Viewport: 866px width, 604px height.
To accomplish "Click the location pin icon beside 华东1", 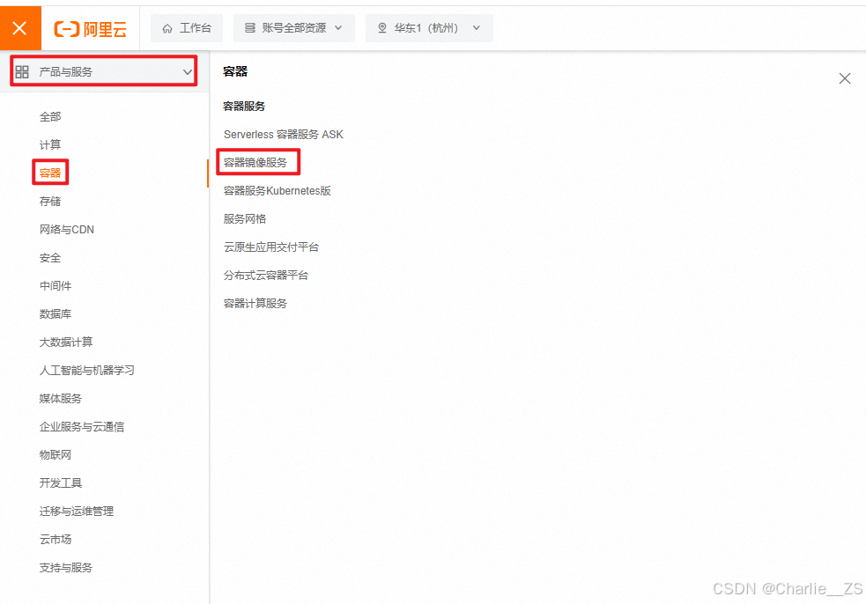I will point(381,28).
